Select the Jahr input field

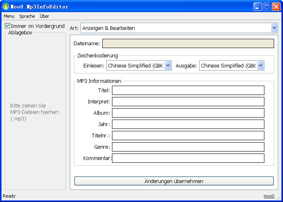pos(188,124)
